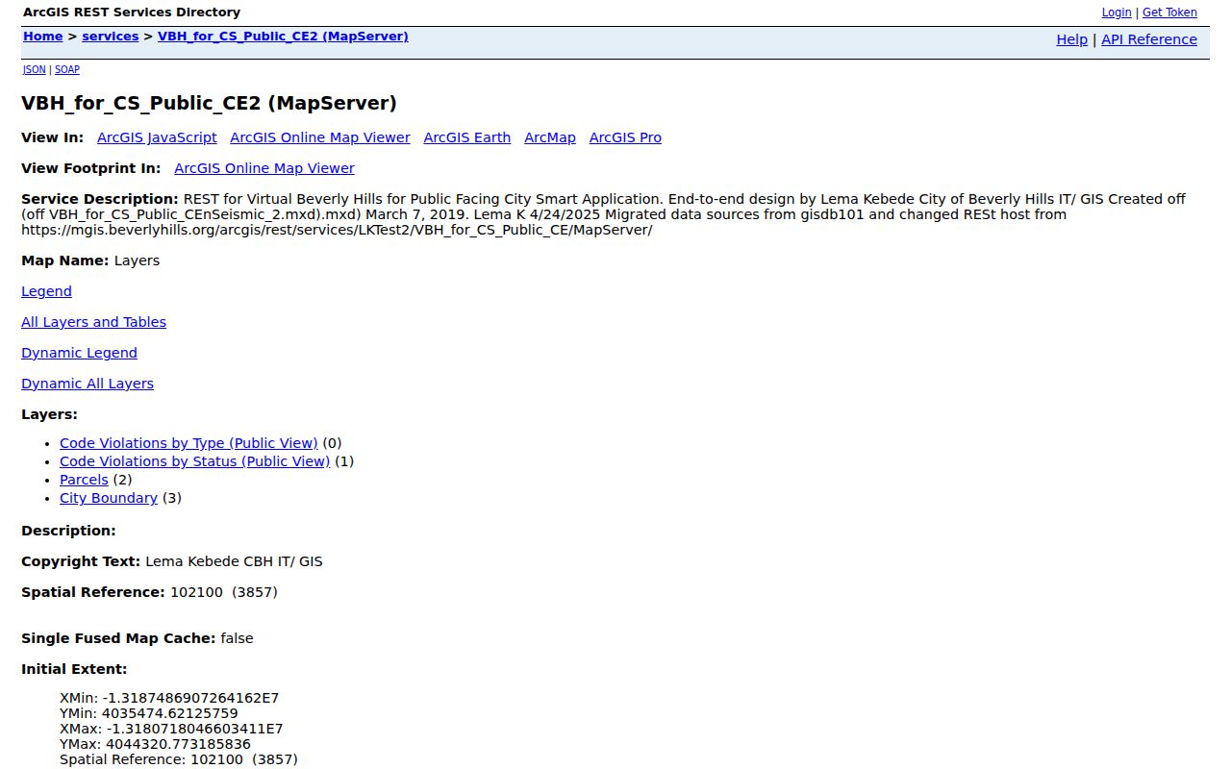Open Code Violations by Status layer
Image resolution: width=1231 pixels, height=769 pixels.
click(194, 461)
